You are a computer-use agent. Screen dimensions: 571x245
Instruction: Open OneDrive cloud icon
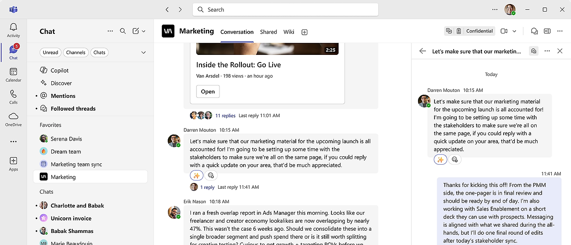pyautogui.click(x=13, y=119)
